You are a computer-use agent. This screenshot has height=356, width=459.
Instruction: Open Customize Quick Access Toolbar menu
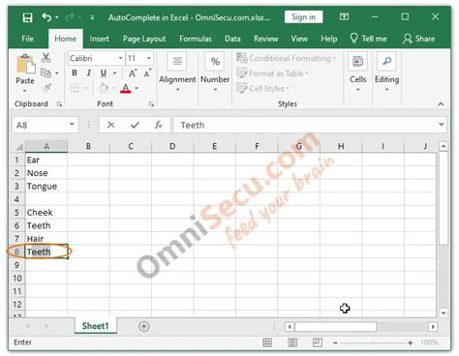point(92,17)
